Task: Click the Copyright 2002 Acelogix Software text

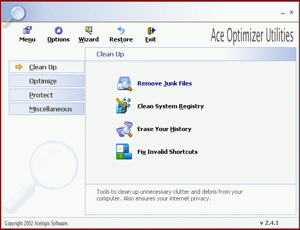Action: click(36, 223)
